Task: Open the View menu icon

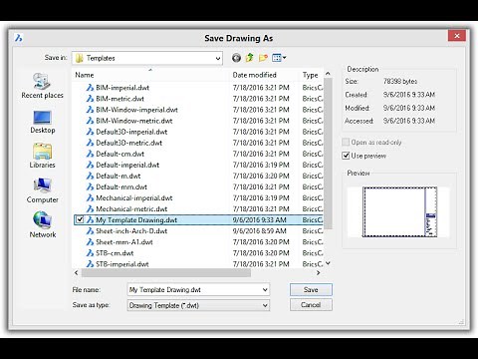Action: click(279, 58)
